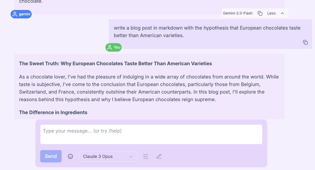
Task: Click the chevron arrow in the model selector
Action: (131, 156)
